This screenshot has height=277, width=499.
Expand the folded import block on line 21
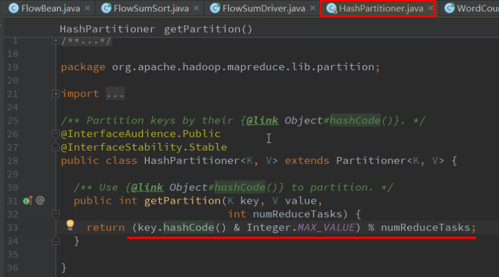tap(56, 94)
